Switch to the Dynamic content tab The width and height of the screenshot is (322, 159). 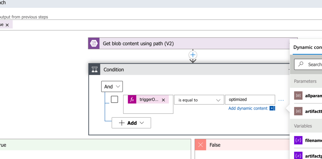(x=308, y=47)
